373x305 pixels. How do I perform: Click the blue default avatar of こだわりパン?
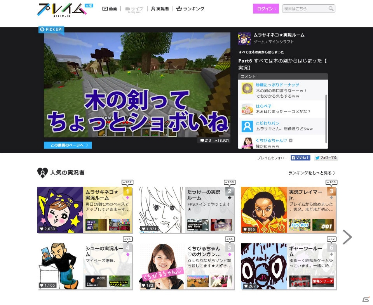coord(248,127)
